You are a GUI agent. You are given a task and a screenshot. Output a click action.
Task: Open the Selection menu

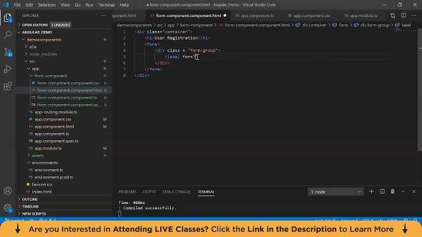coord(47,5)
